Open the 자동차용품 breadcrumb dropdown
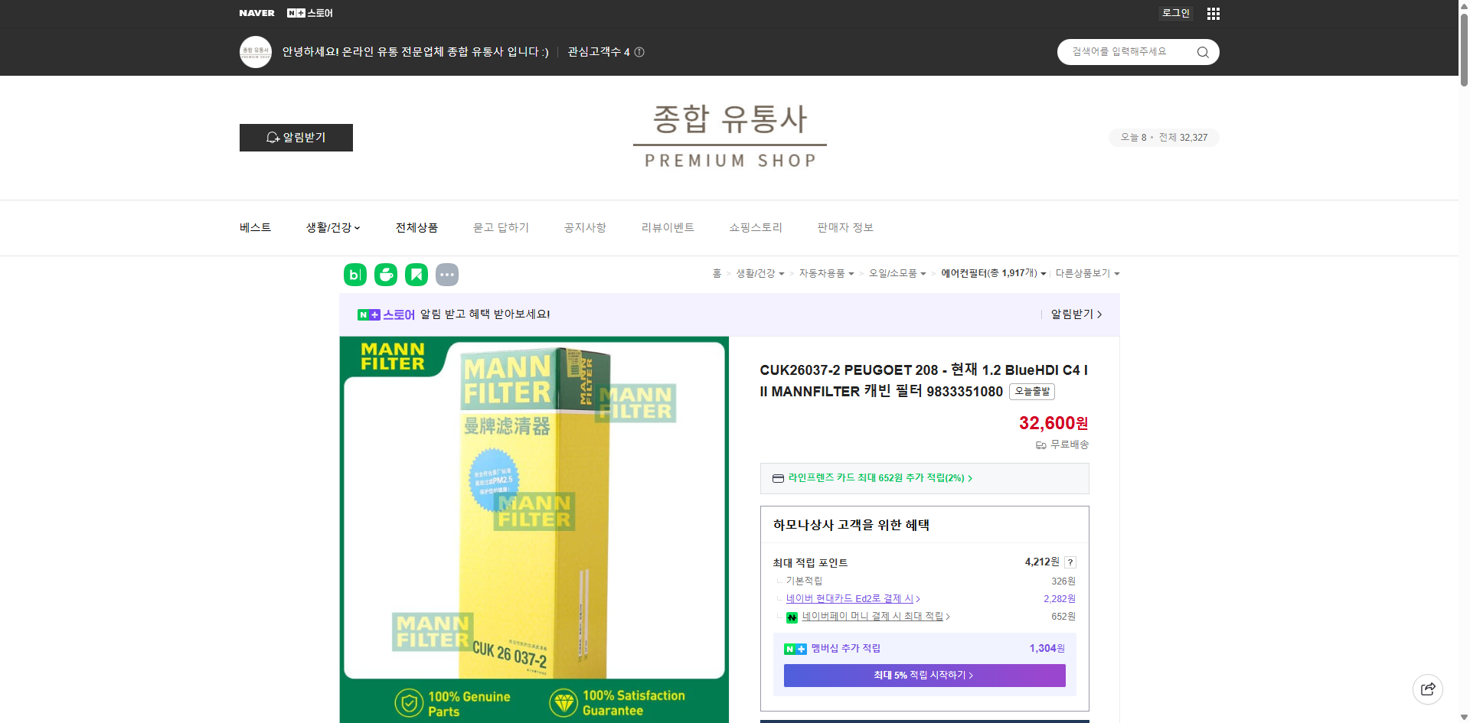 [826, 273]
